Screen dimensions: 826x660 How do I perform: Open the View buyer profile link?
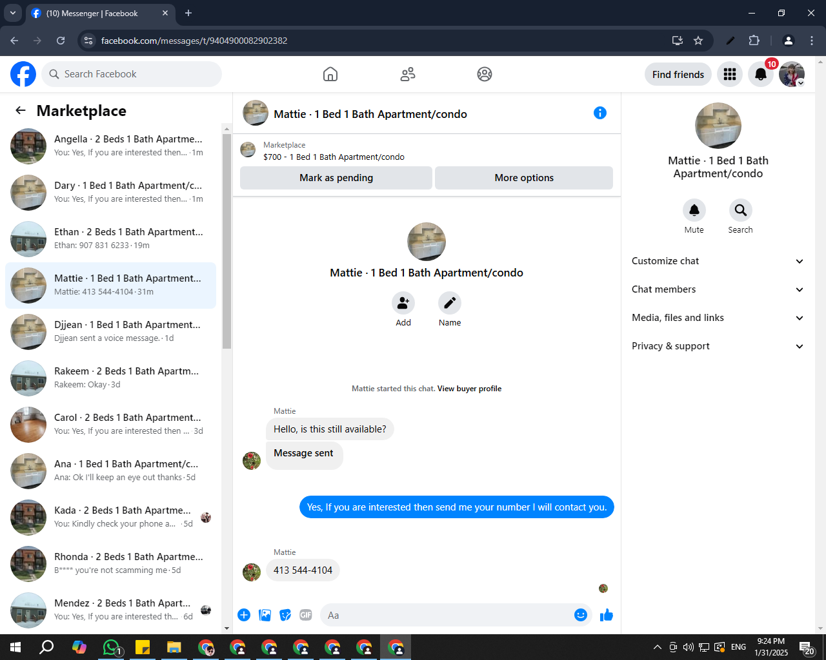469,389
